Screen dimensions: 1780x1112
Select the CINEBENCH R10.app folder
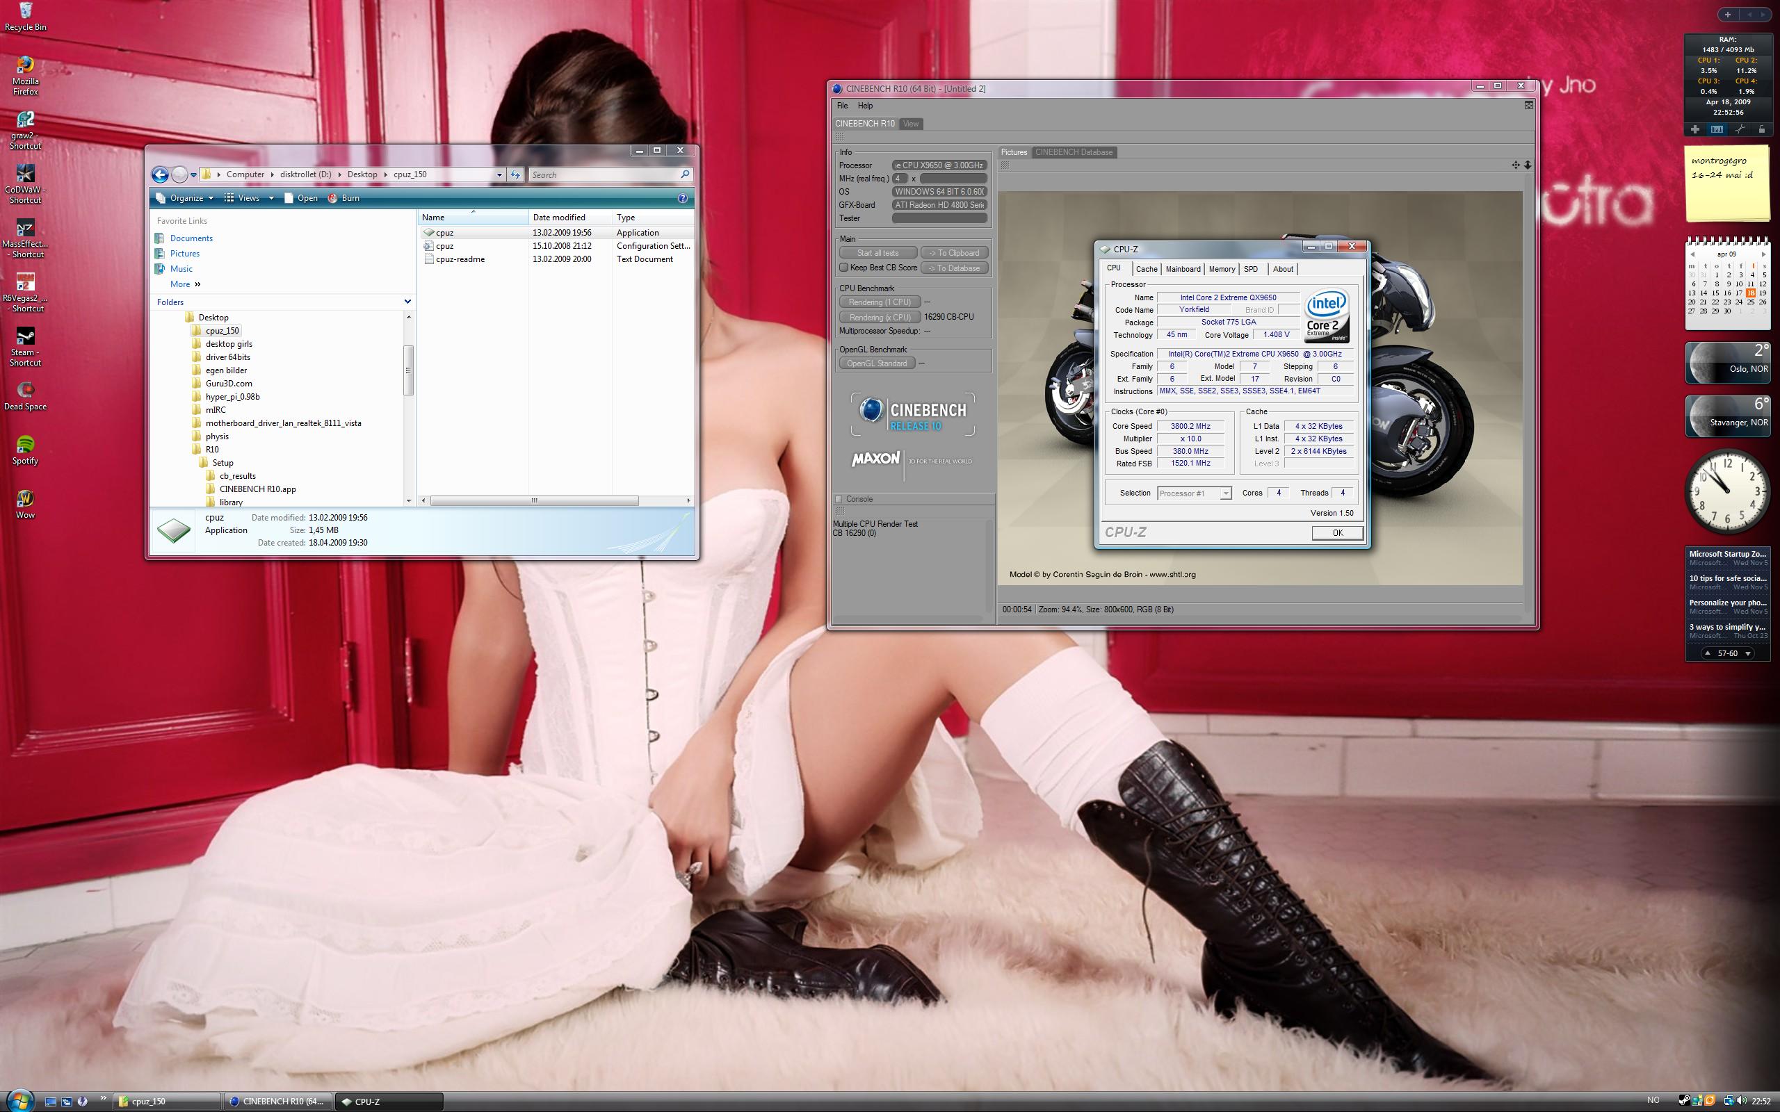pyautogui.click(x=257, y=489)
